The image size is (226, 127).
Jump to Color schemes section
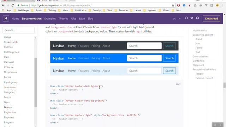click(x=201, y=56)
